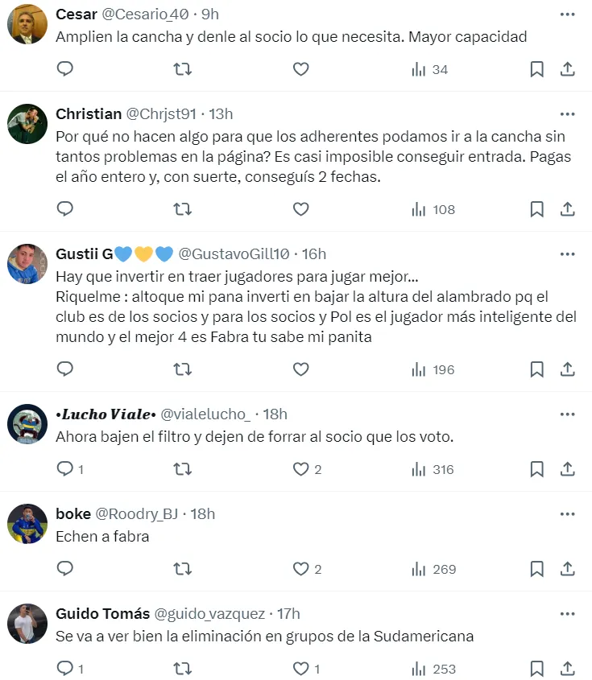Image resolution: width=592 pixels, height=680 pixels.
Task: Open Cesar's profile picture
Action: click(x=27, y=26)
